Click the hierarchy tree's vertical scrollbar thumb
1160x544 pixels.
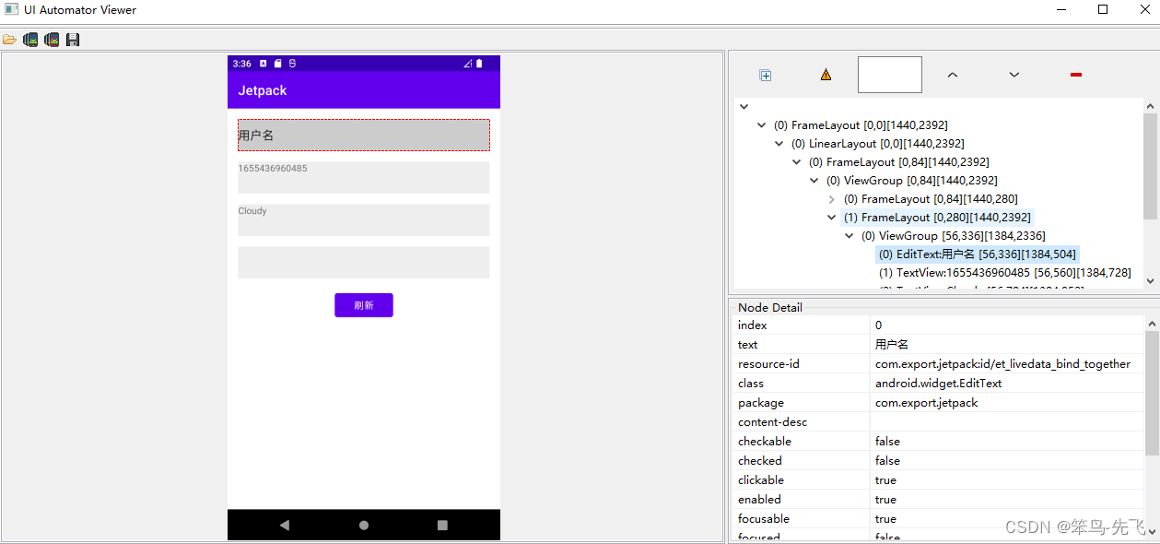1150,166
